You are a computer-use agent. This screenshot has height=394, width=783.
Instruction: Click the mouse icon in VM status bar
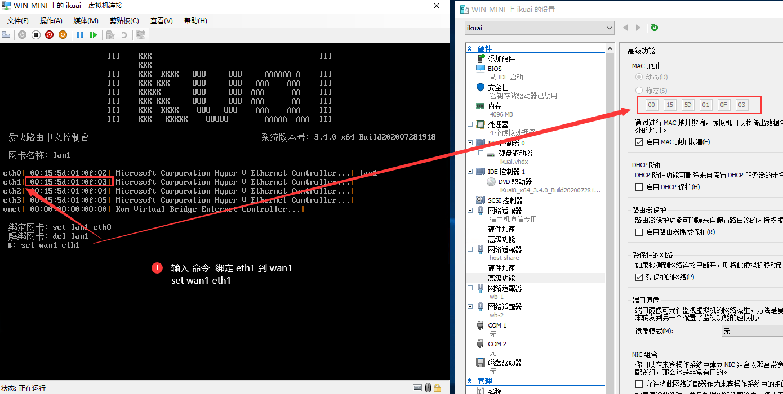point(428,387)
